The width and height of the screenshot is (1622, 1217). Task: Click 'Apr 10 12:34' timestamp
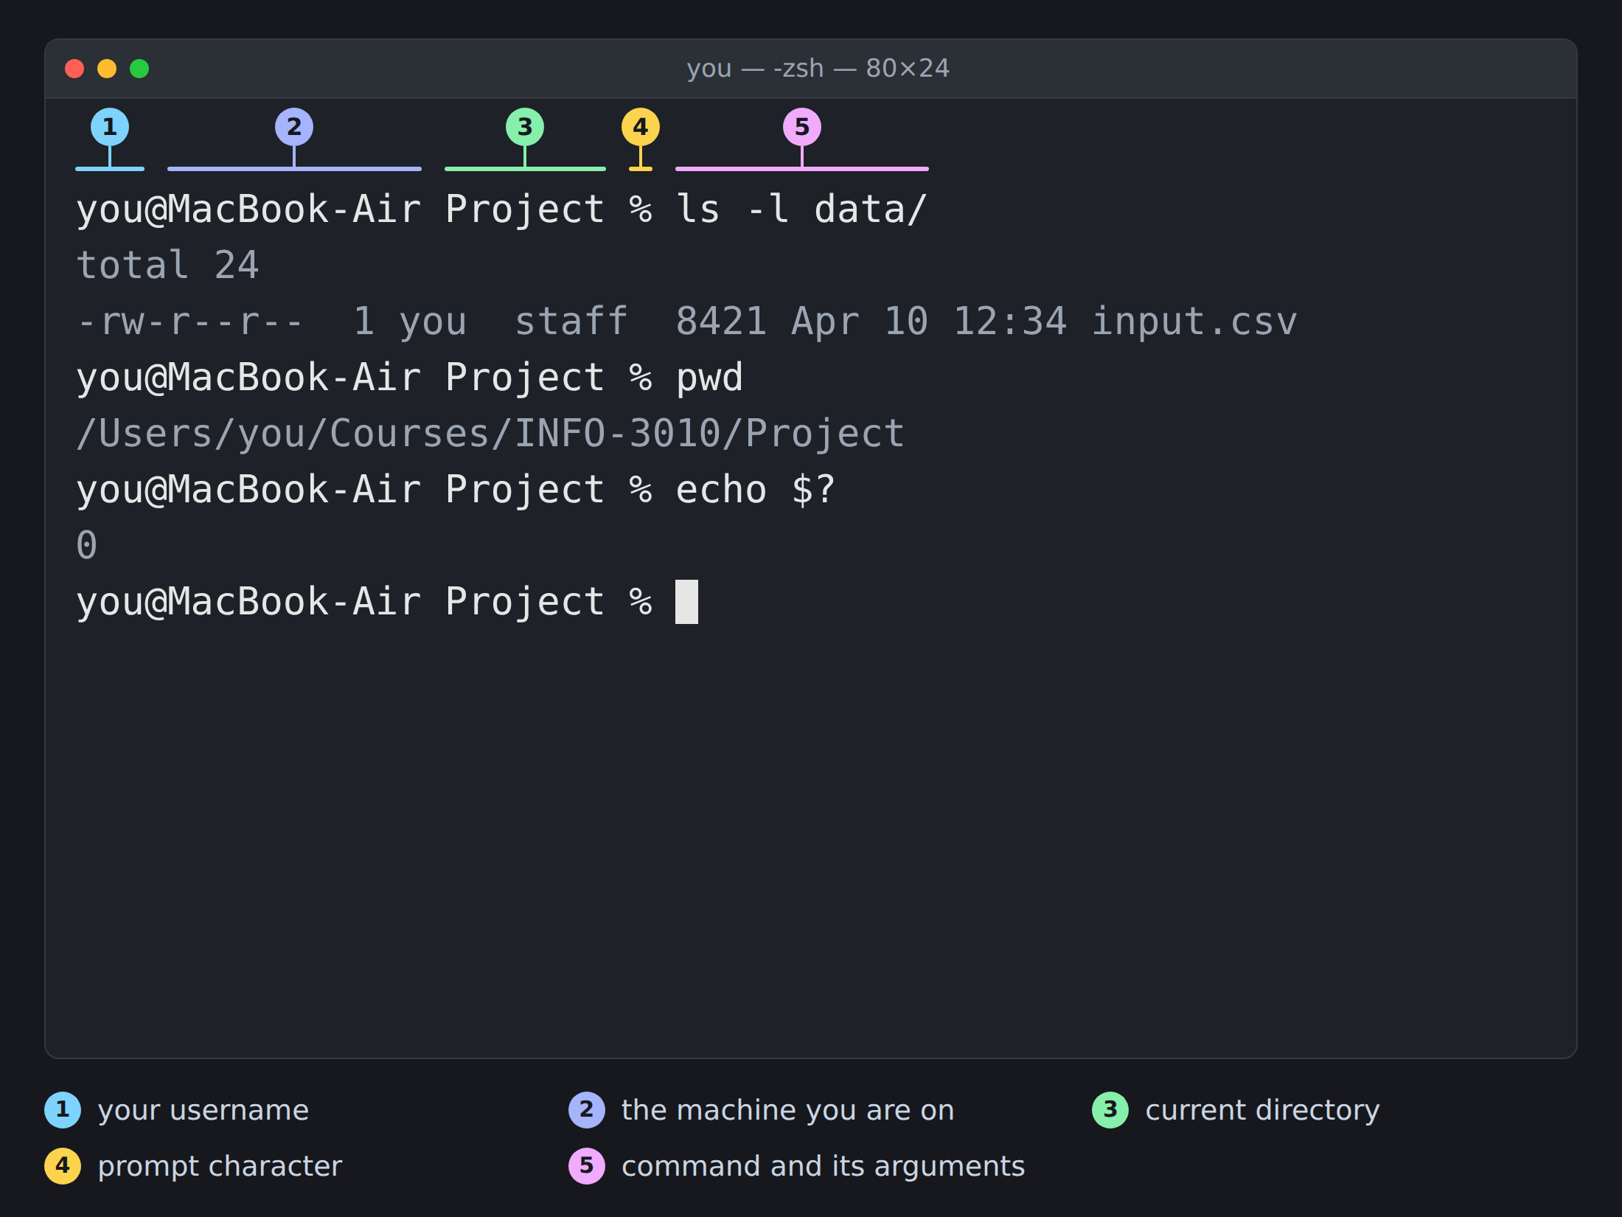(929, 322)
